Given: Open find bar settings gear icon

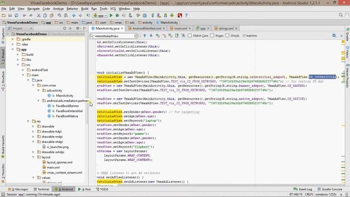Looking at the screenshot, I should pyautogui.click(x=334, y=36).
